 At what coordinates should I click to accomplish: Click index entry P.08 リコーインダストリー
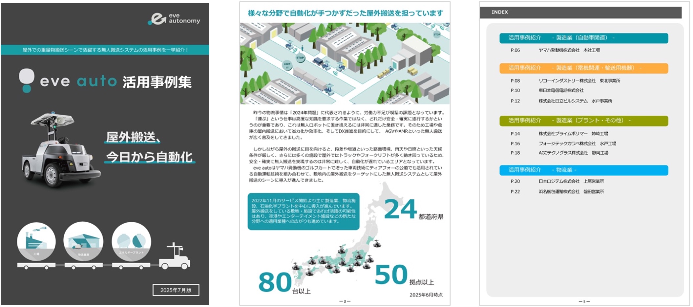point(565,81)
